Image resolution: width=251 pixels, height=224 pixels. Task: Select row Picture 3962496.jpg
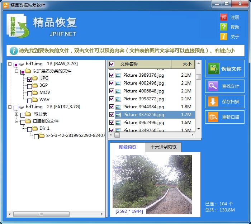152,123
